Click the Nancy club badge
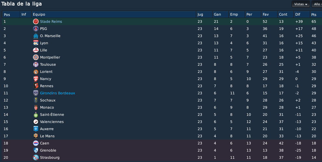322x162 pixels. coord(36,79)
